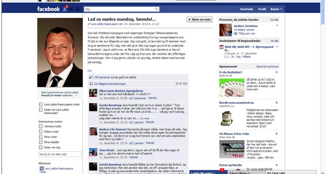This screenshot has width=327, height=174.
Task: Close the Pyrus og Kandis ad
Action: coord(276,165)
